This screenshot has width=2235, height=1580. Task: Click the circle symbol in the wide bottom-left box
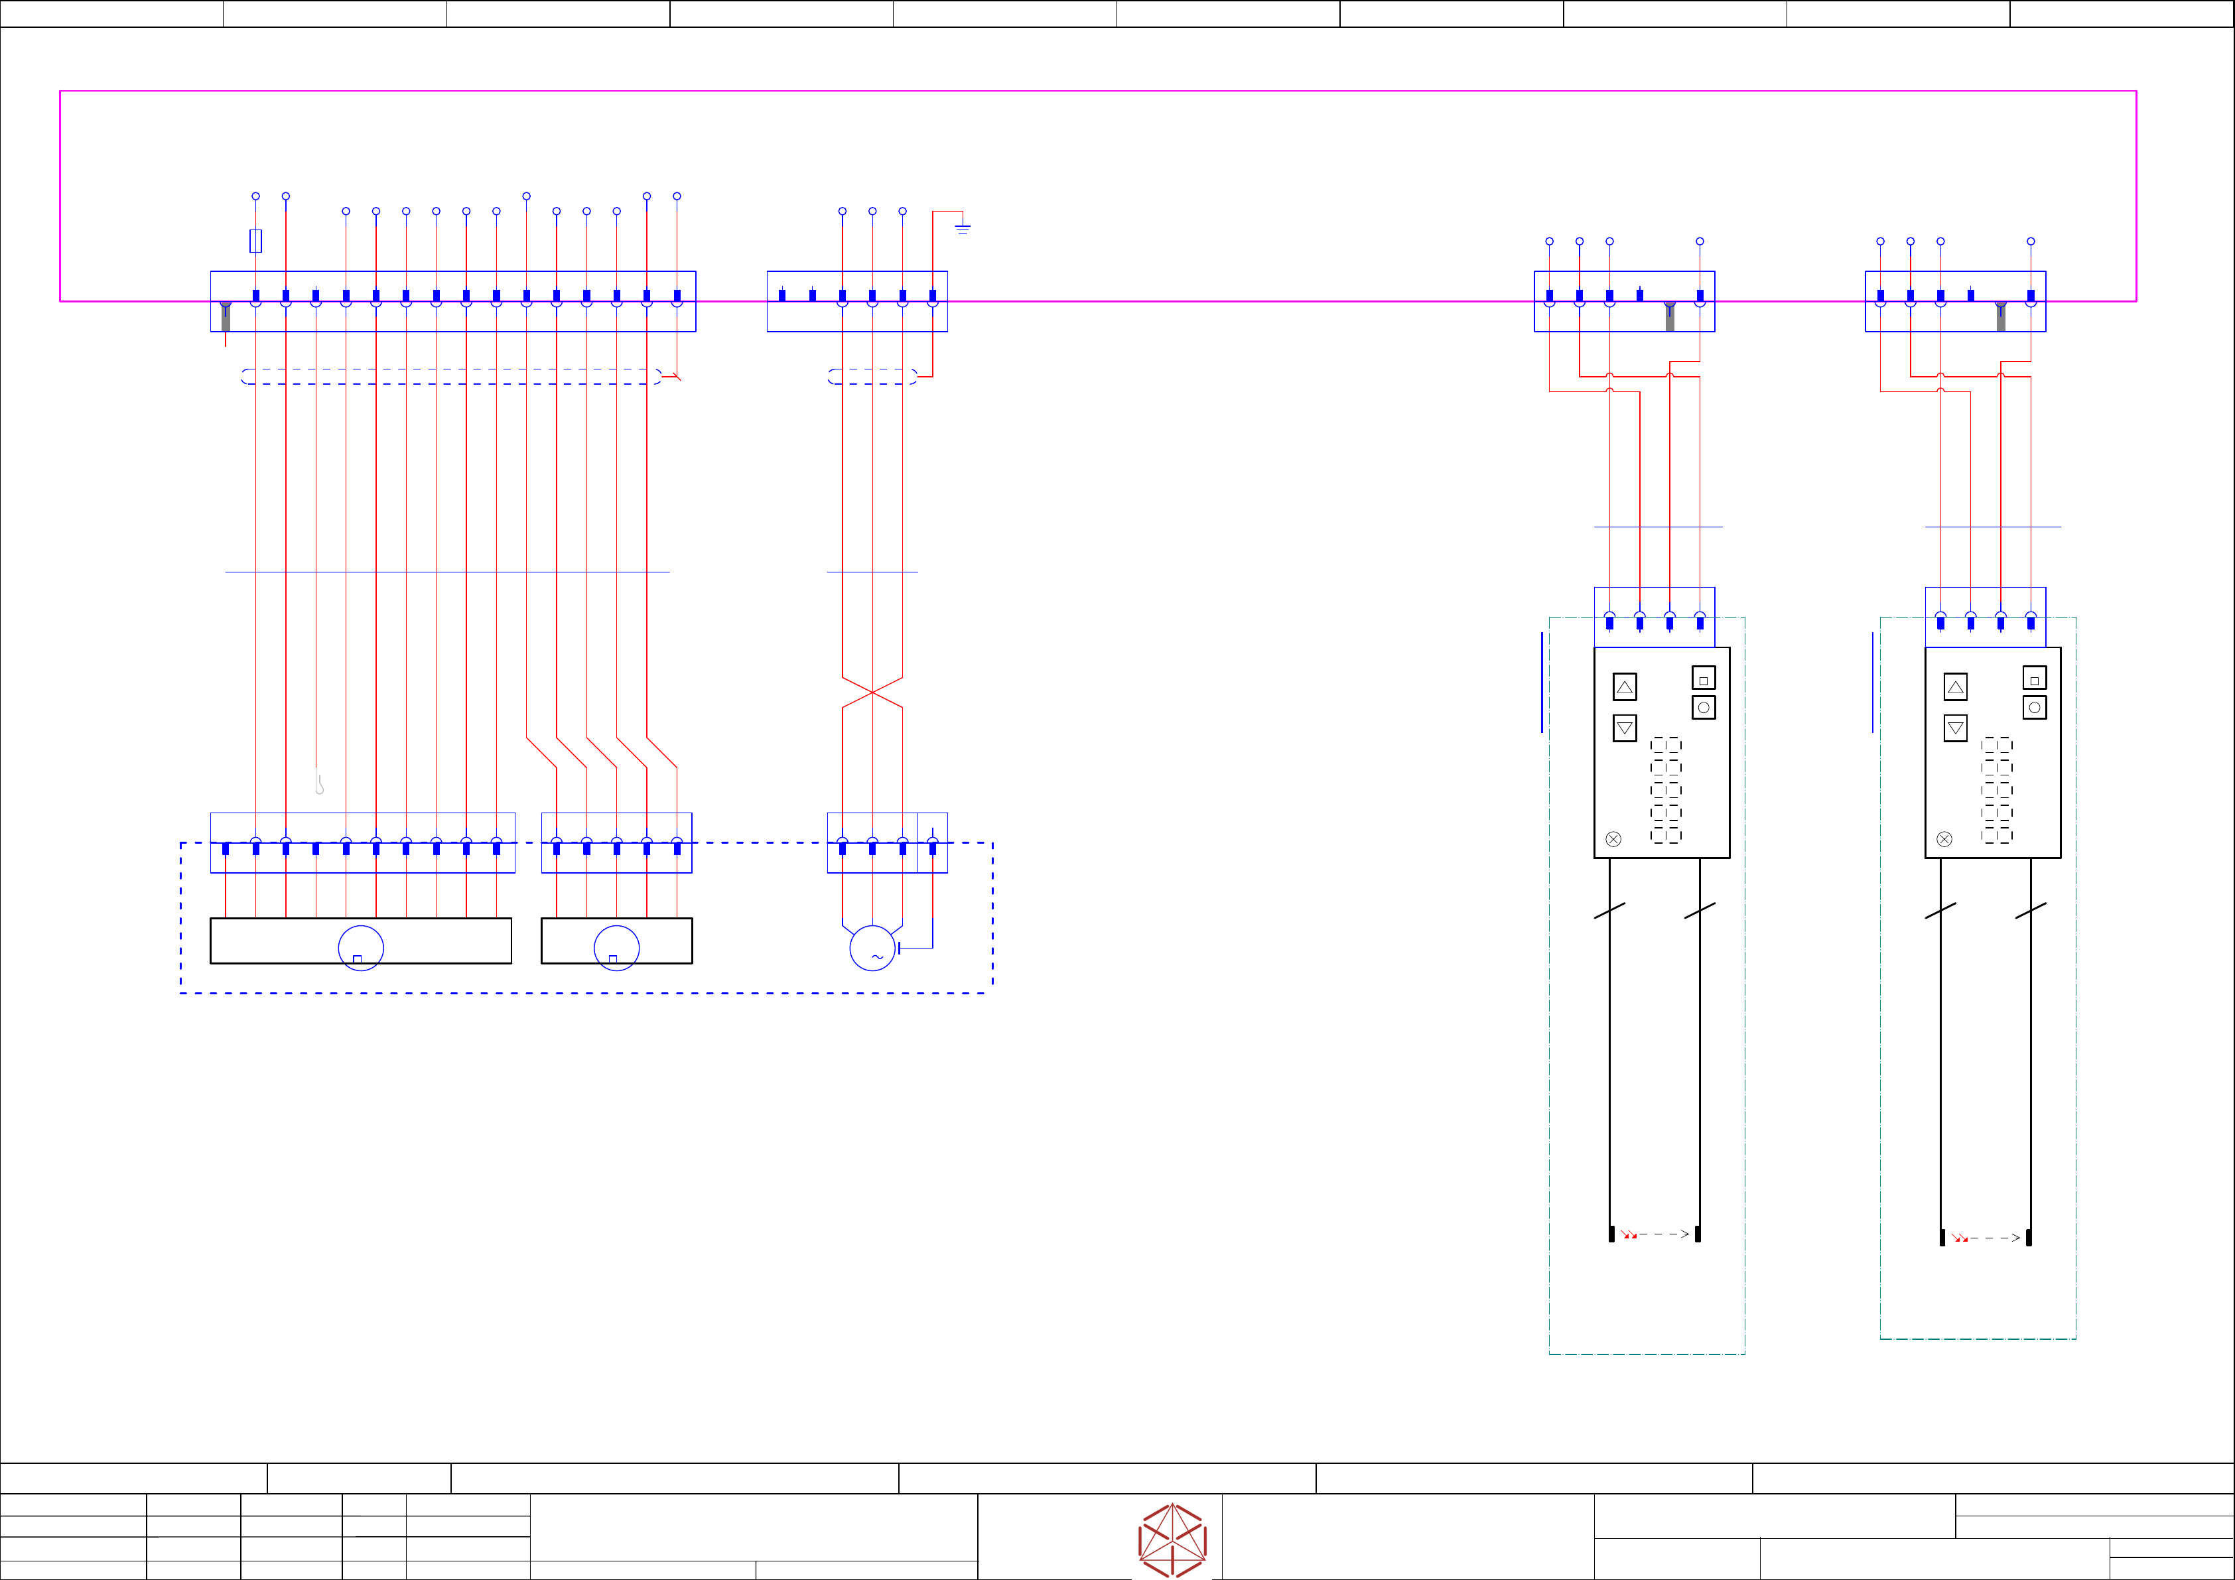(360, 947)
